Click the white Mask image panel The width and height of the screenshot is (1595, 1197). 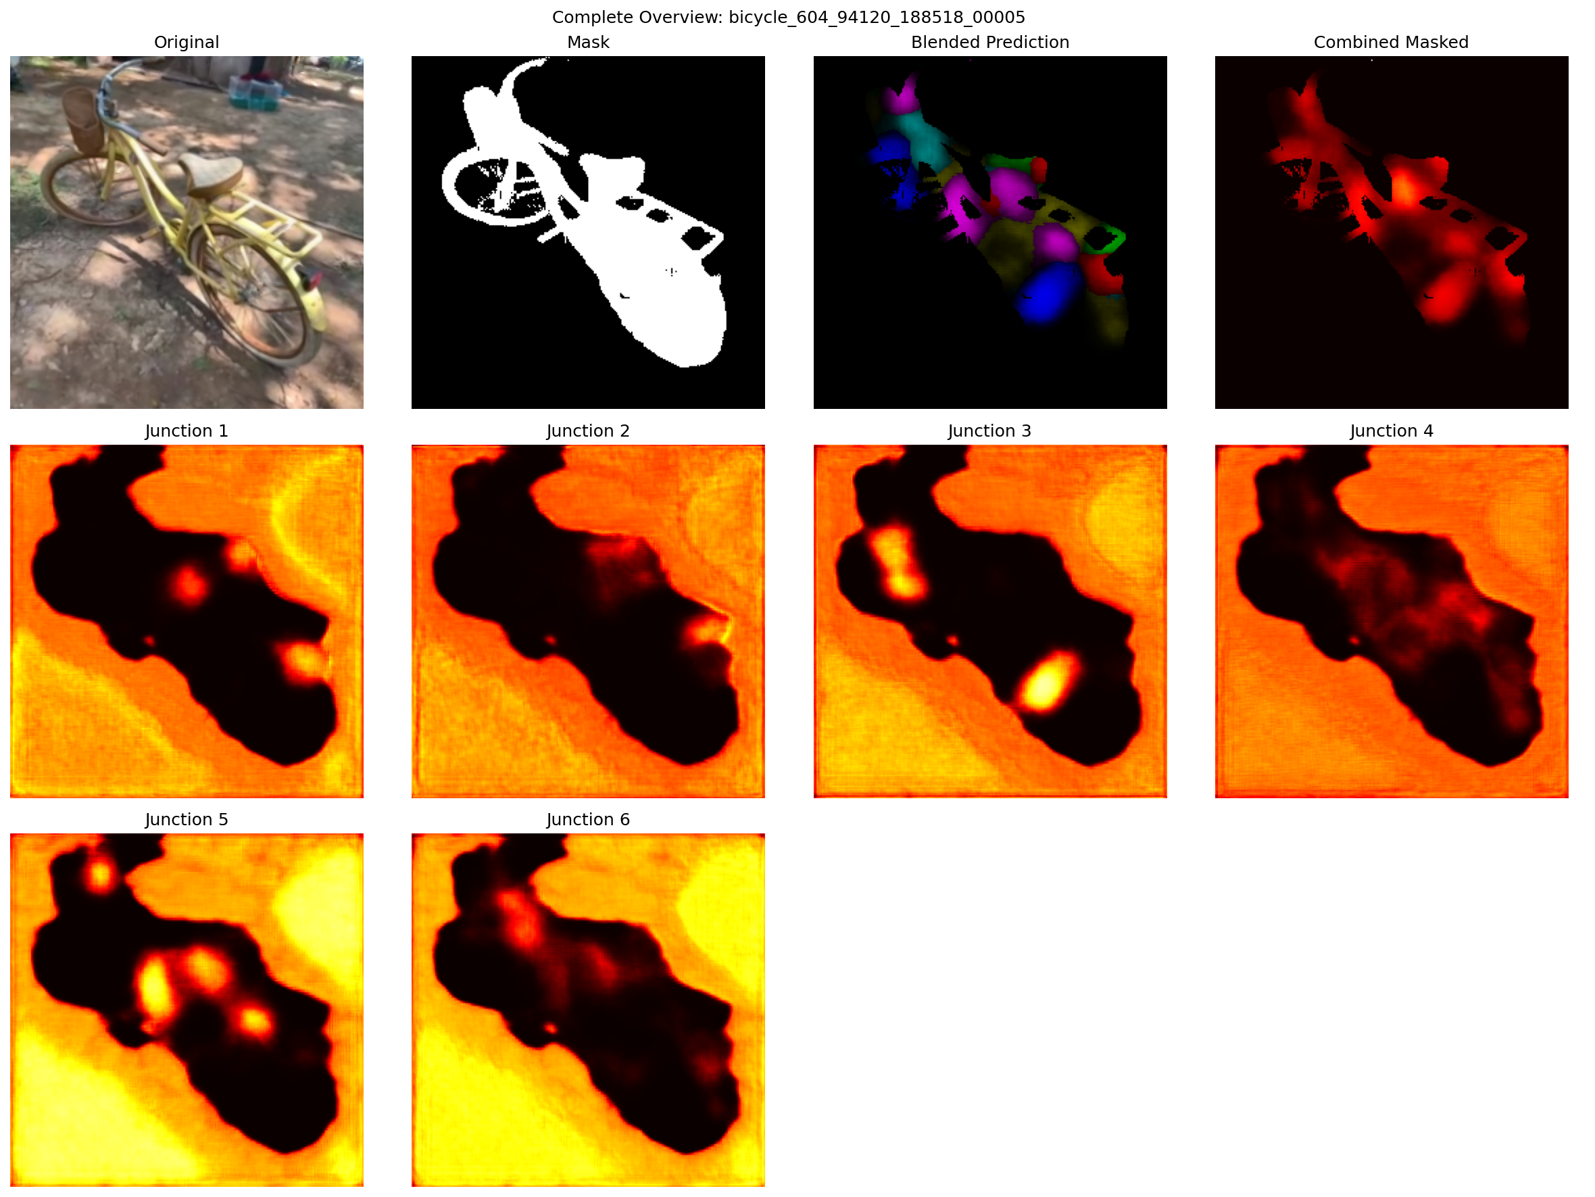(589, 233)
